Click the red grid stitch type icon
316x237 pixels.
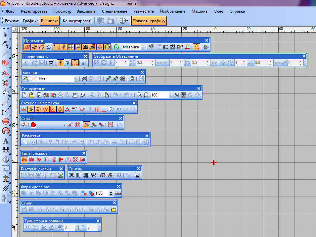(x=61, y=159)
